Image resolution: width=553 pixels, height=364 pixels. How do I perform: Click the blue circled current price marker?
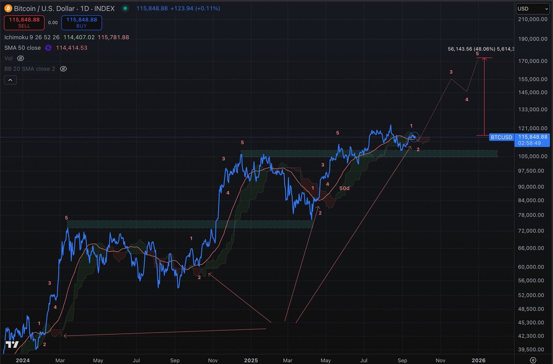tap(414, 137)
